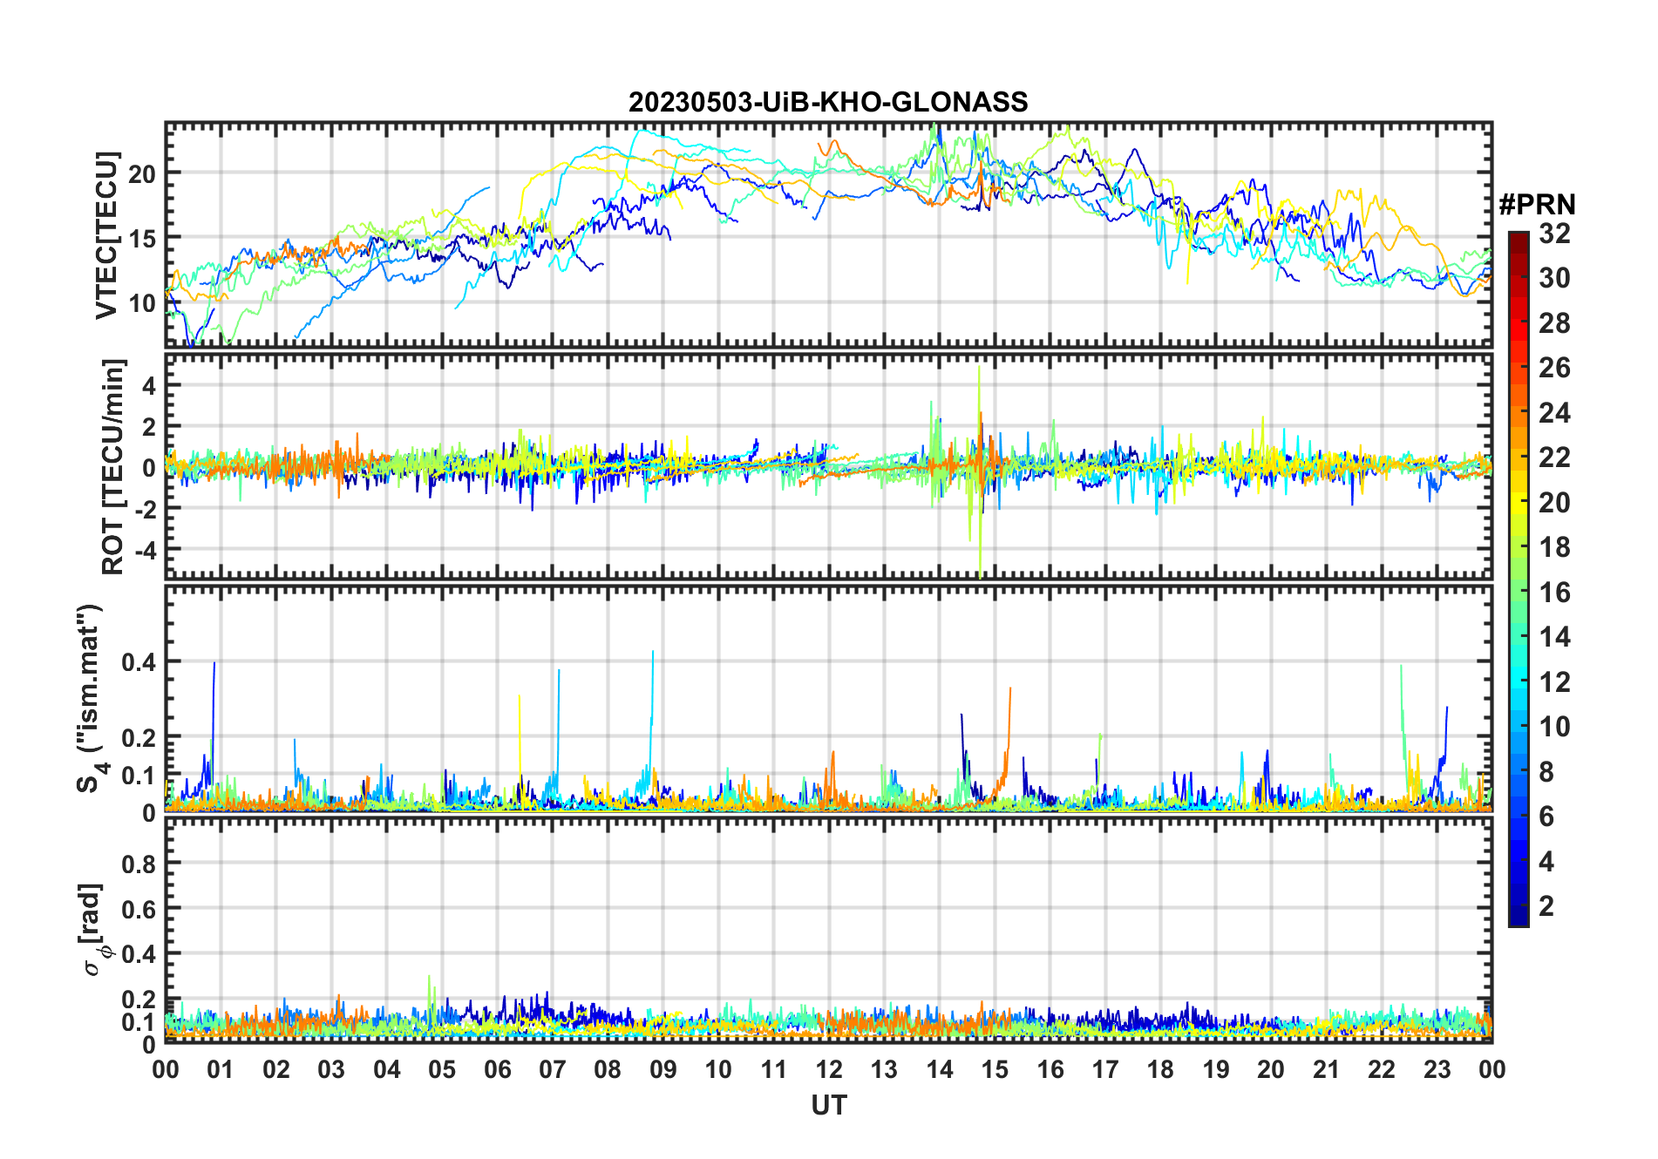Click the 07 hour tick on the UT axis

coord(553,1069)
